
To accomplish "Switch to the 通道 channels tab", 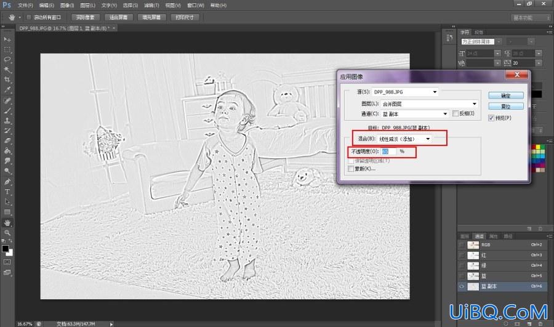I will [x=479, y=236].
